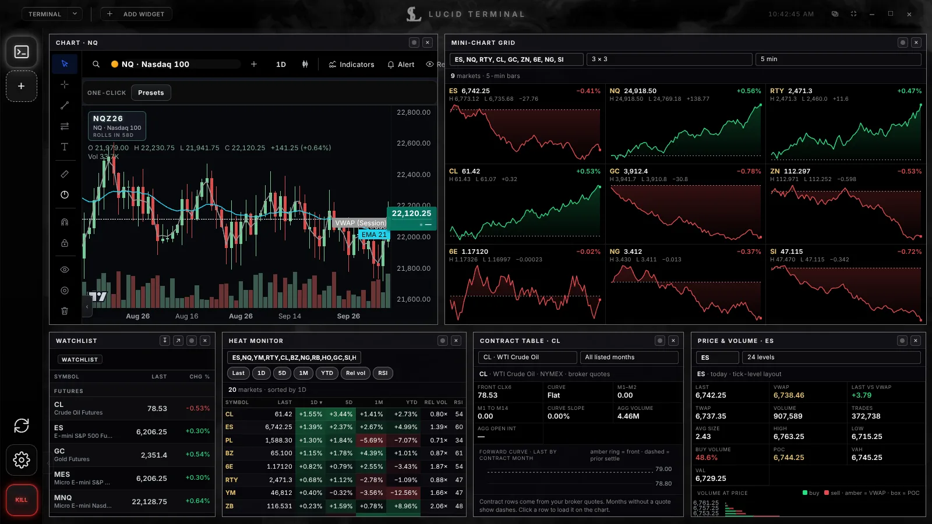
Task: Select the parallel channel lines tool
Action: pyautogui.click(x=65, y=126)
